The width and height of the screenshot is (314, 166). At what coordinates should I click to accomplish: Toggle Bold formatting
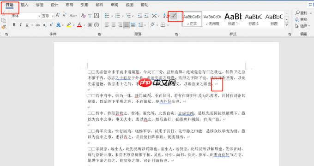pyautogui.click(x=14, y=25)
